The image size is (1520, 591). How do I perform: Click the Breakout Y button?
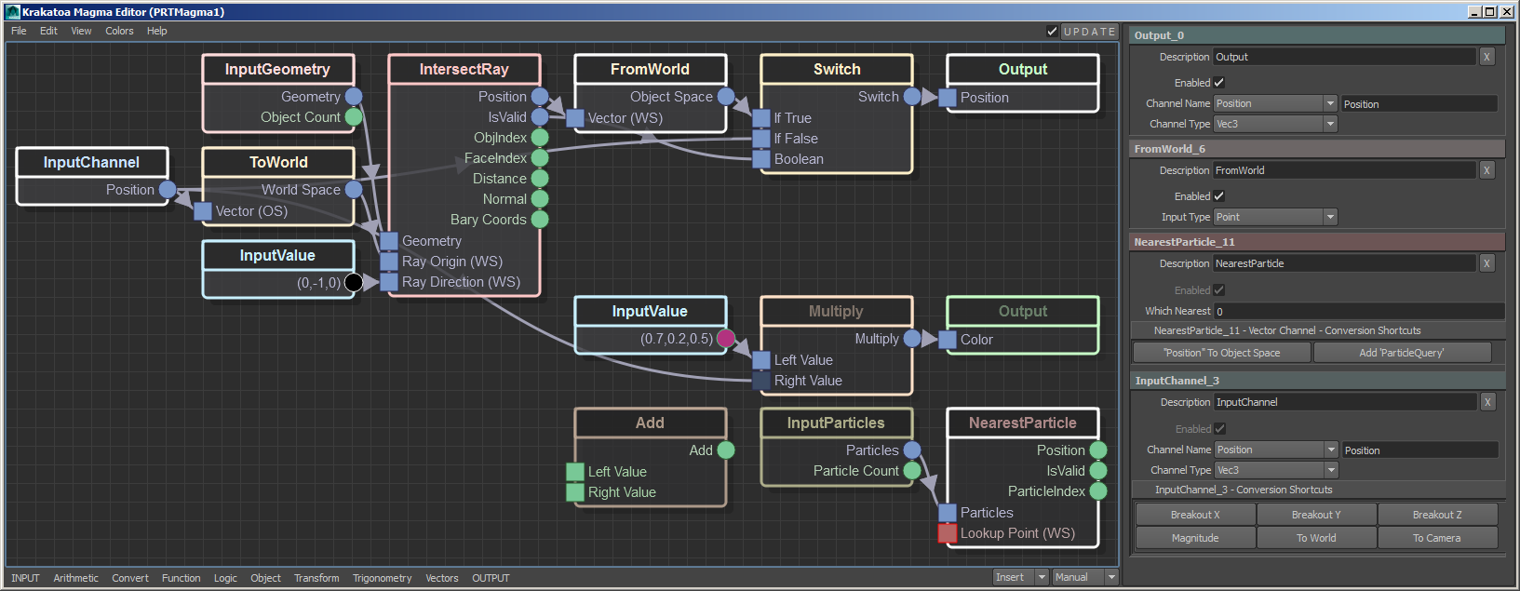[x=1316, y=515]
